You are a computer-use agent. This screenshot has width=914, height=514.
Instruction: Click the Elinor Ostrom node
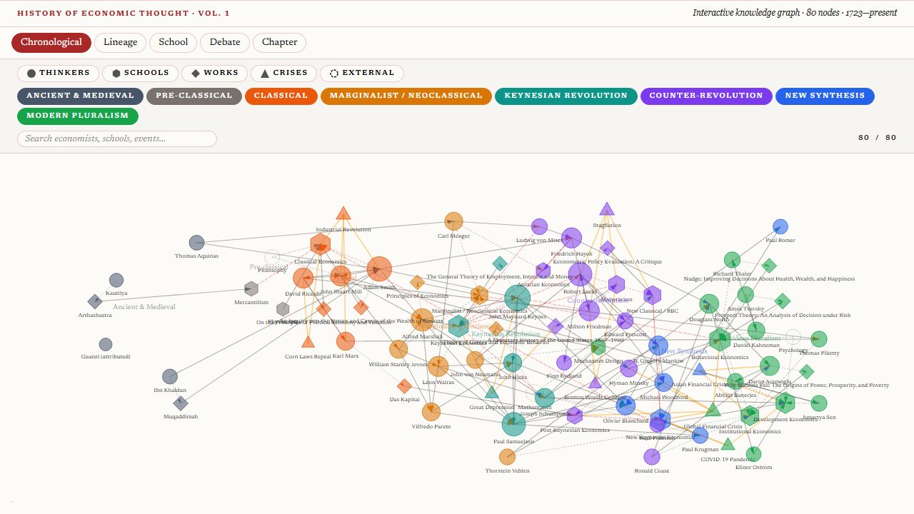tap(753, 454)
